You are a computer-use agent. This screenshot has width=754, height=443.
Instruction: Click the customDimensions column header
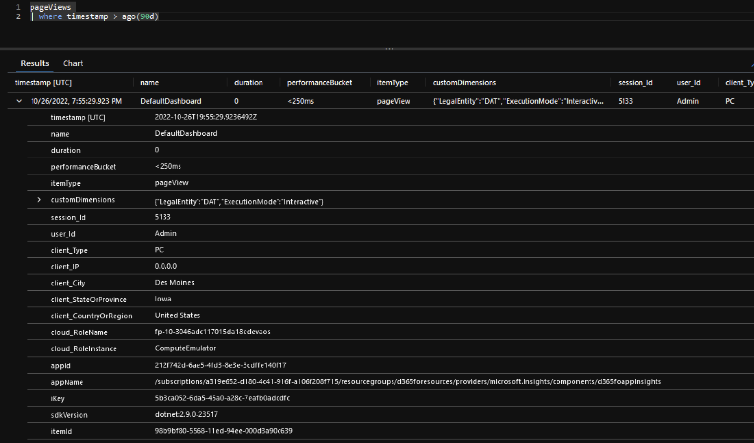(464, 83)
